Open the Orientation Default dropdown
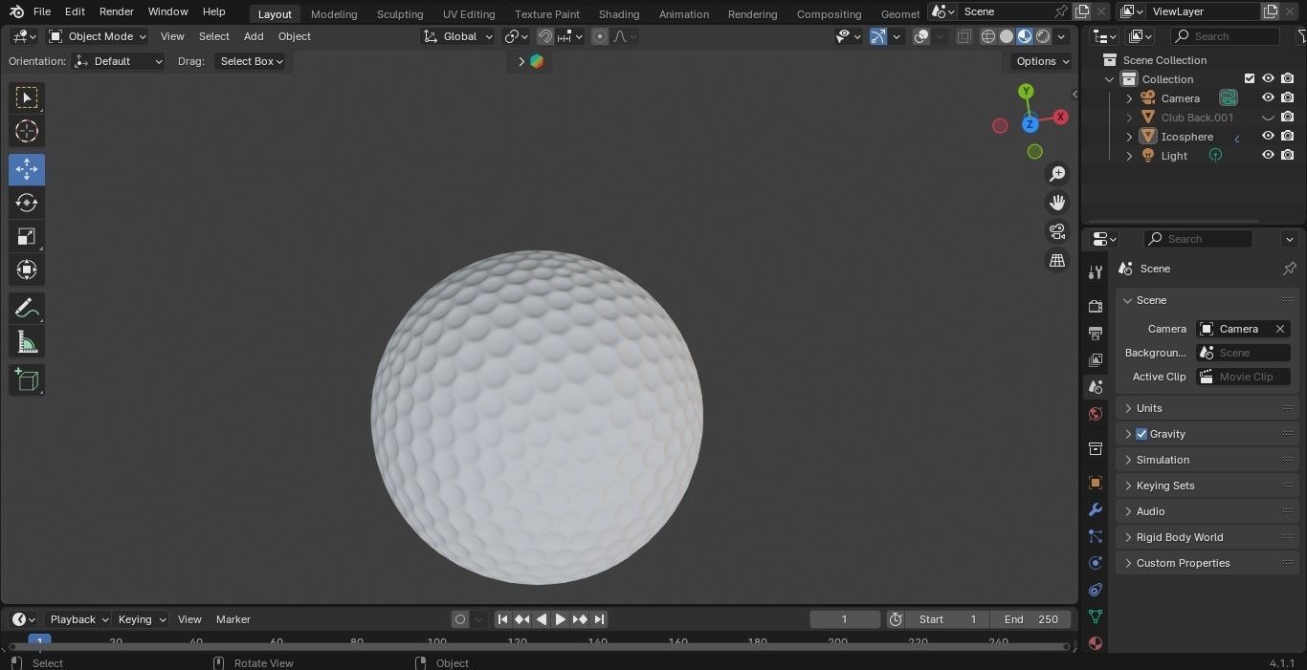Viewport: 1307px width, 670px height. [x=120, y=61]
